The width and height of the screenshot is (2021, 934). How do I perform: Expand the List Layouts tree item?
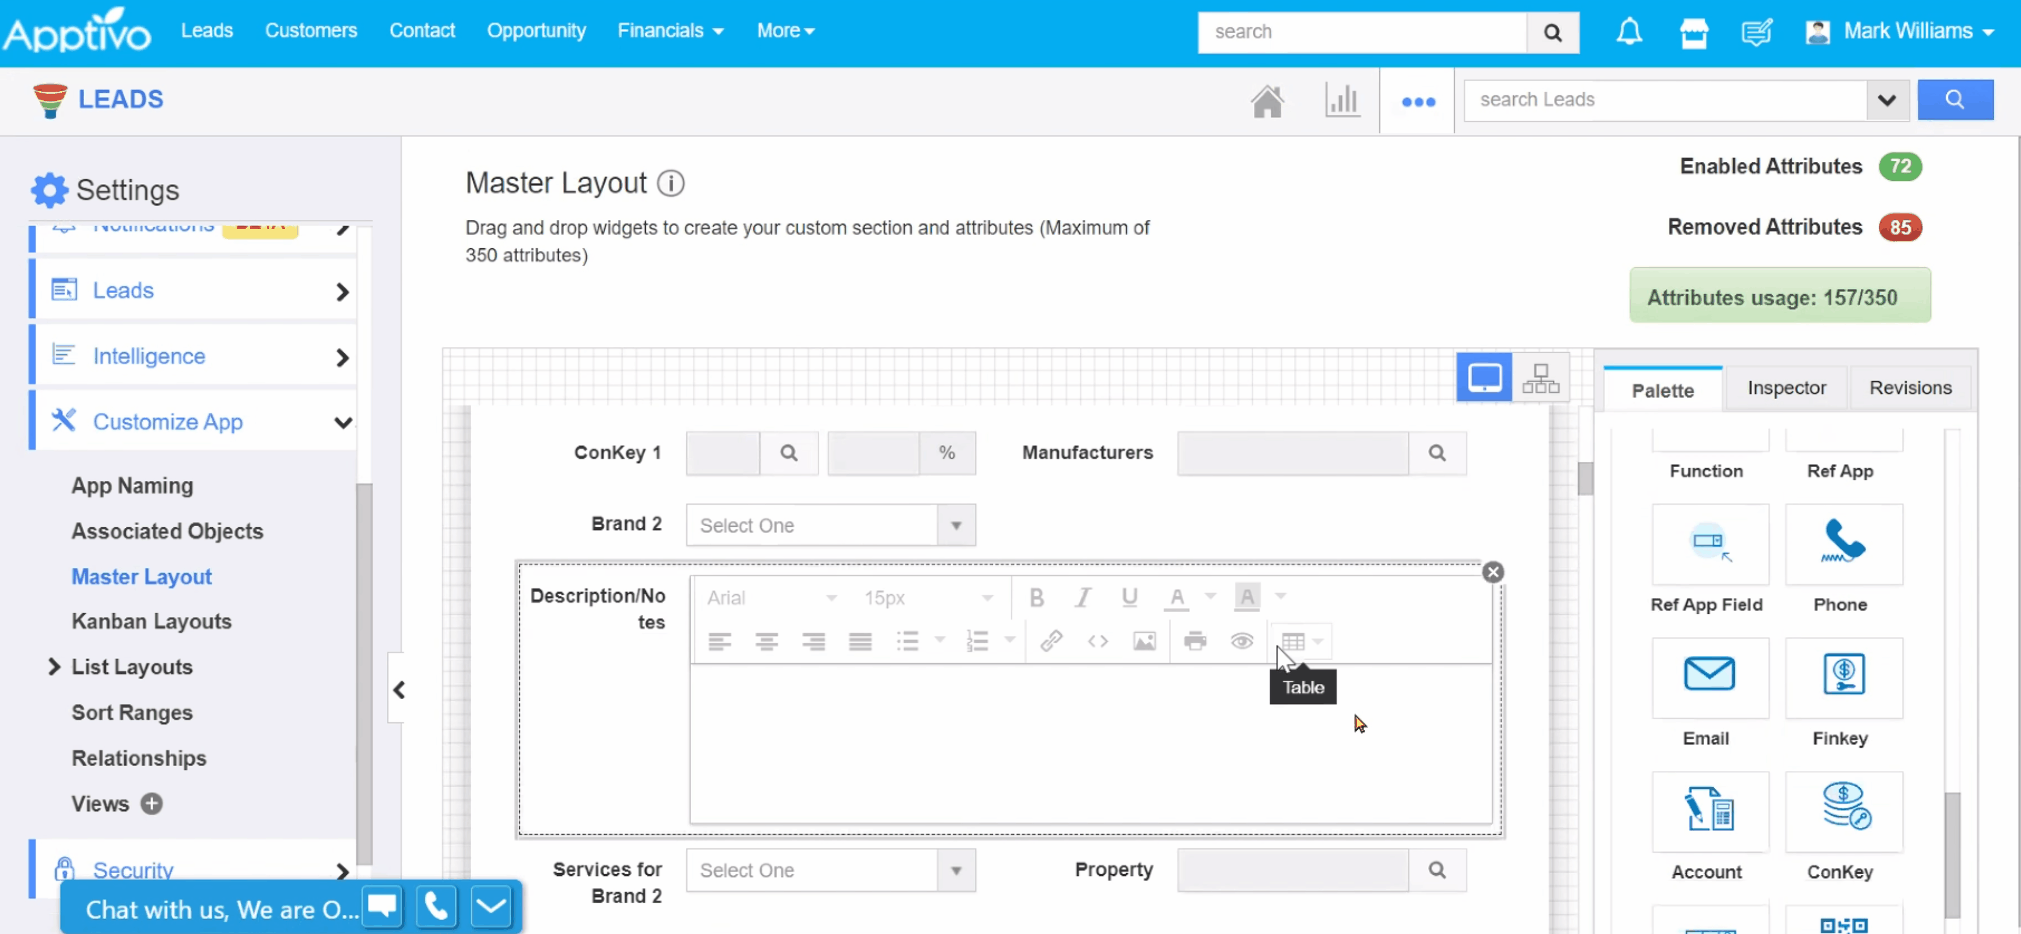(x=53, y=667)
